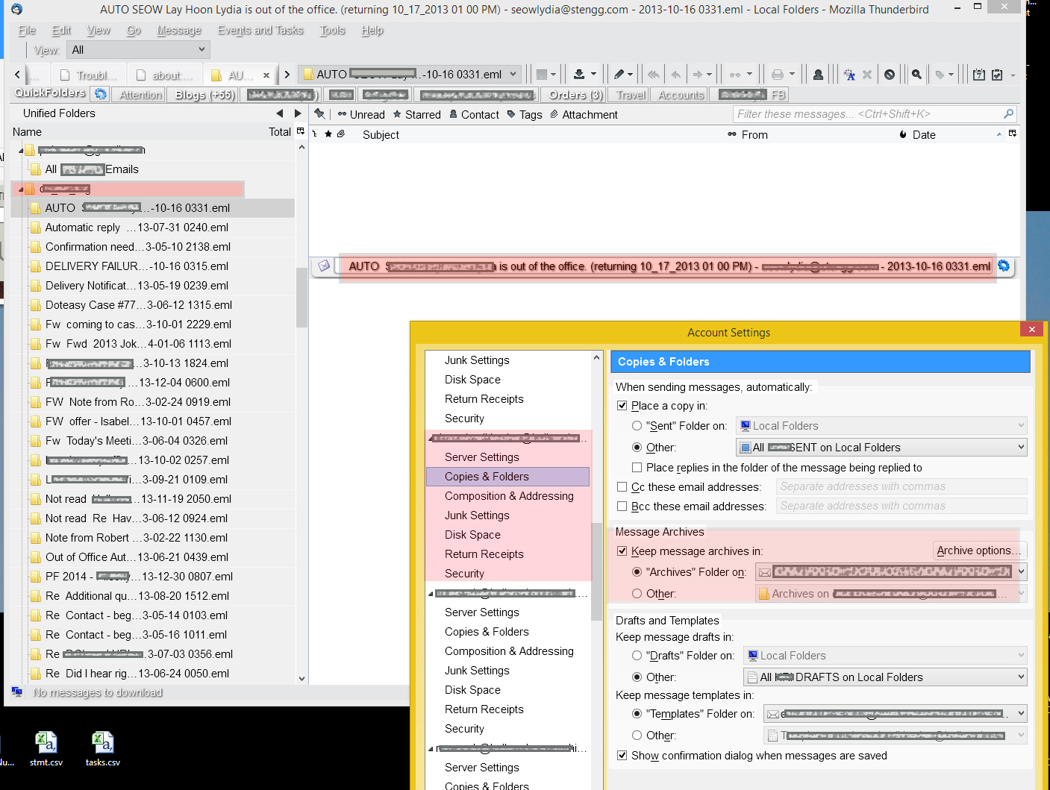The image size is (1050, 790).
Task: Open the Events and Tasks menu
Action: coord(260,31)
